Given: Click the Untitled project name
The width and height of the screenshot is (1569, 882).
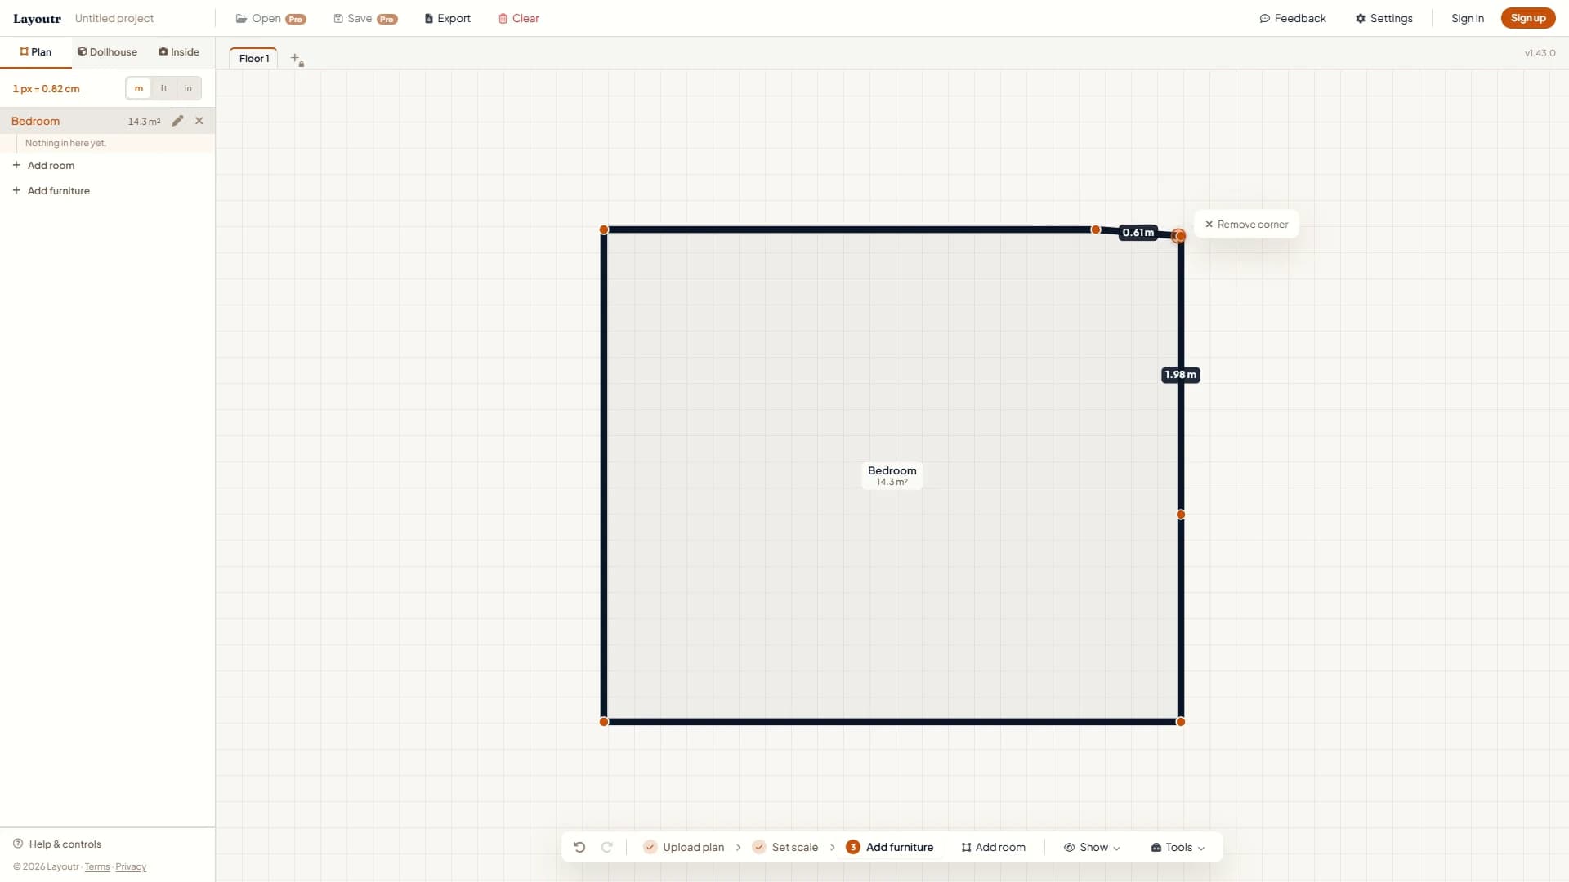Looking at the screenshot, I should tap(114, 18).
